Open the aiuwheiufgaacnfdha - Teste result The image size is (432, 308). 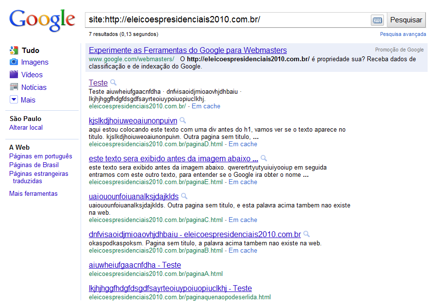135,265
